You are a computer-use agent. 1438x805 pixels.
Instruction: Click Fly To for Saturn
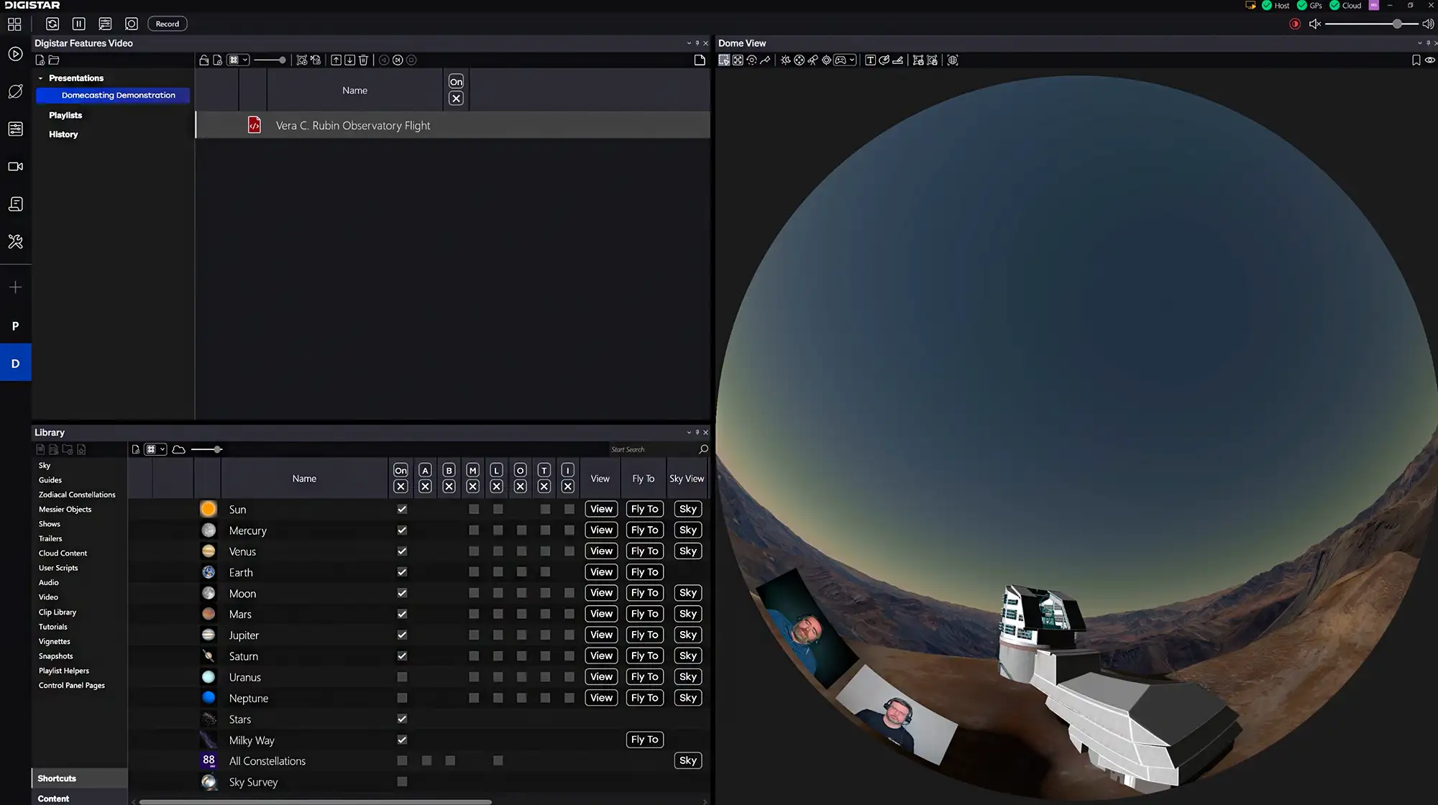[x=644, y=656]
